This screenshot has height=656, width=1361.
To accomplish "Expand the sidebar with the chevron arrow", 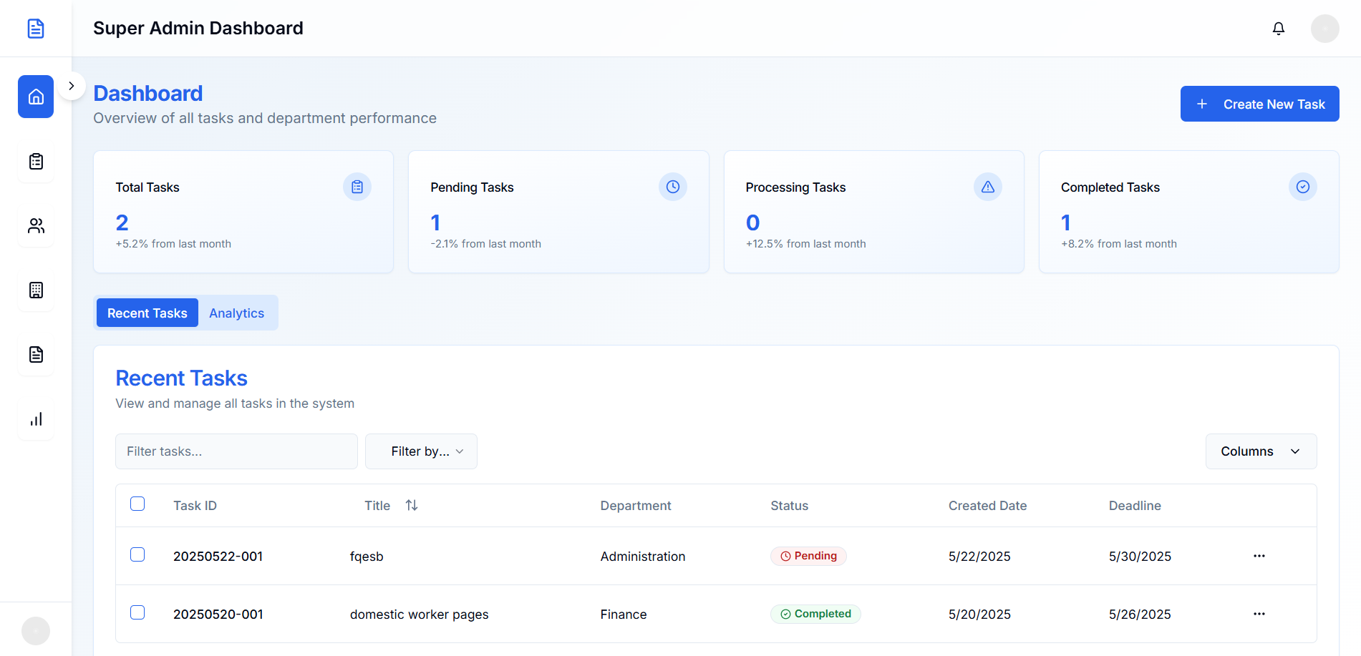I will [x=72, y=86].
